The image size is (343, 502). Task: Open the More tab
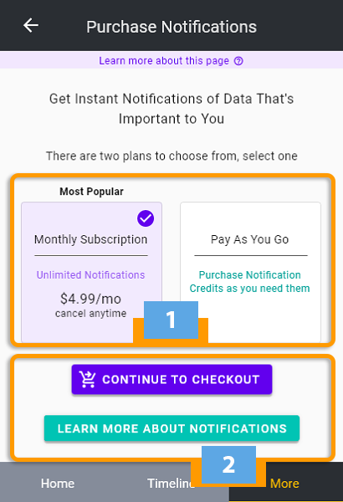(x=284, y=484)
